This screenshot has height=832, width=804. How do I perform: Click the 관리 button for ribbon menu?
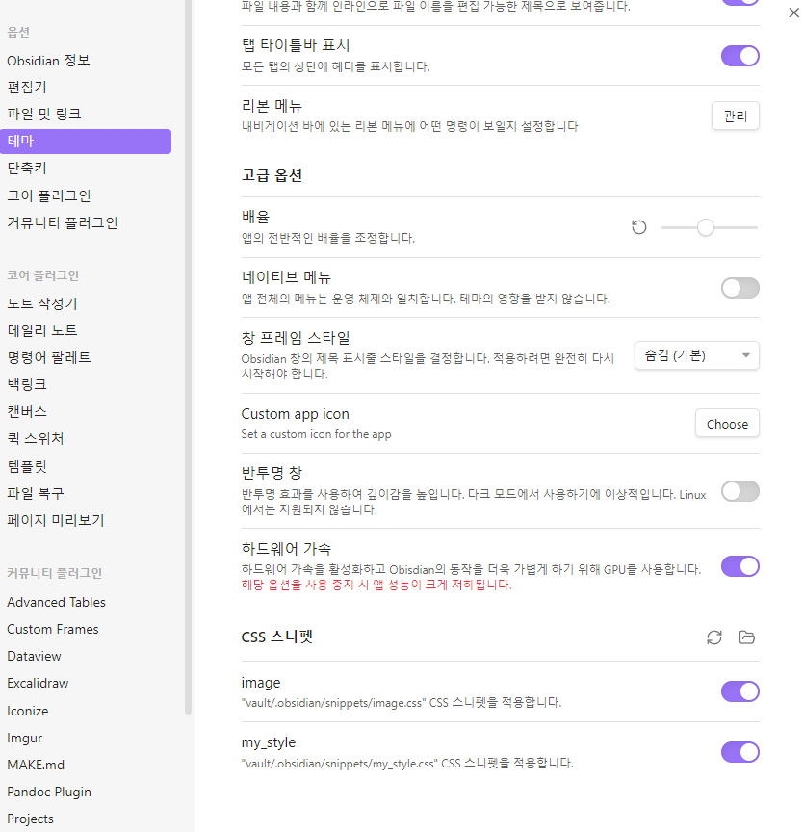pyautogui.click(x=735, y=116)
